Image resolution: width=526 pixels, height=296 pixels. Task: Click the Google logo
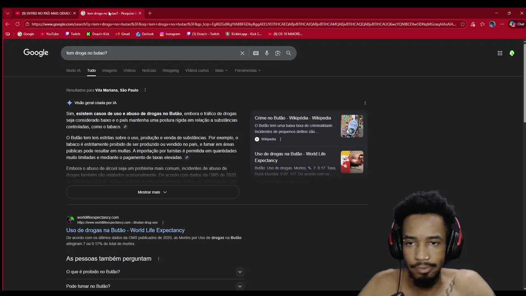pos(36,53)
